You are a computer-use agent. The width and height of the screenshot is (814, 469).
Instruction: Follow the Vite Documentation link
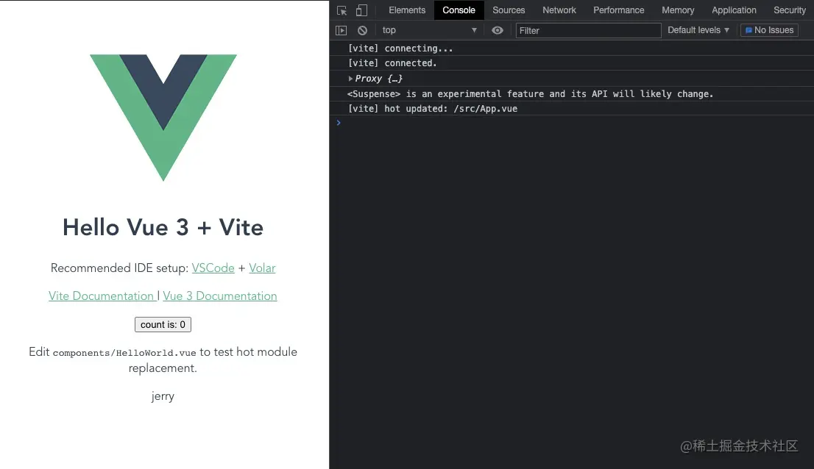tap(102, 296)
